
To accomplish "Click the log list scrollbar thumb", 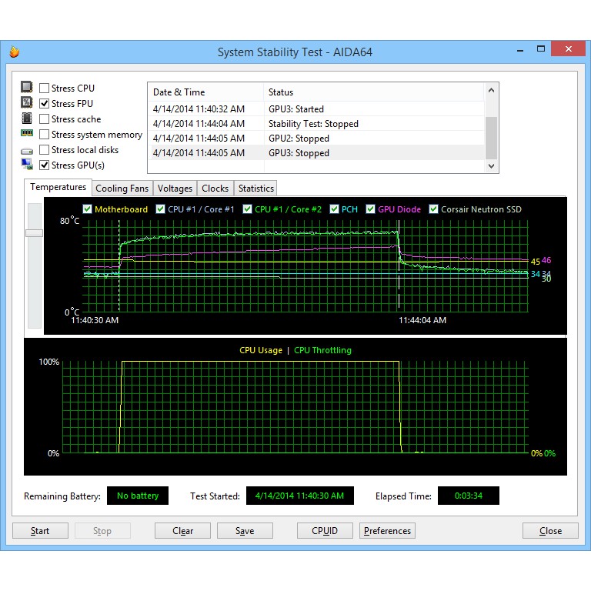I will (x=491, y=138).
